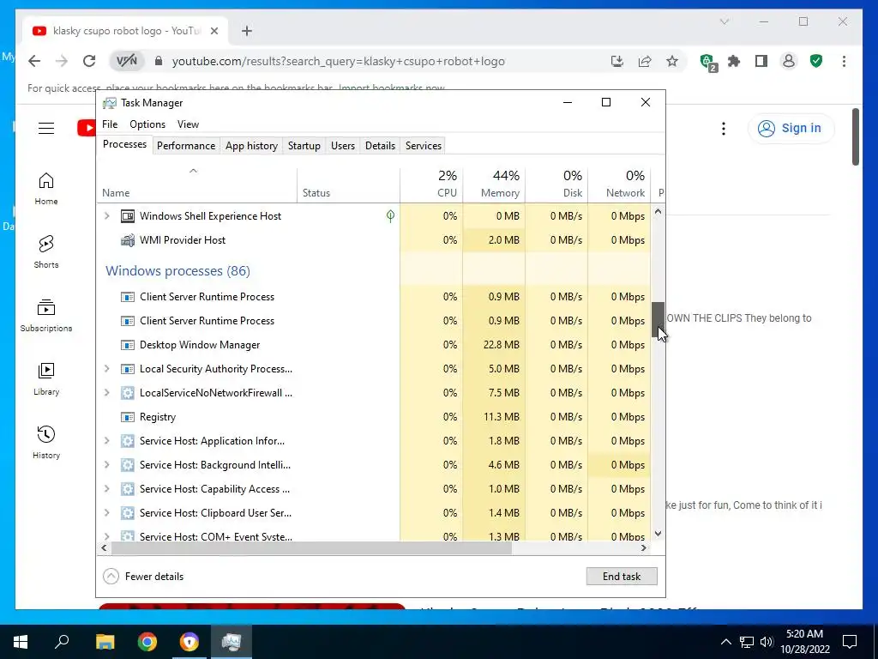The image size is (878, 659).
Task: Open the Chrome extensions puzzle icon
Action: pyautogui.click(x=734, y=61)
